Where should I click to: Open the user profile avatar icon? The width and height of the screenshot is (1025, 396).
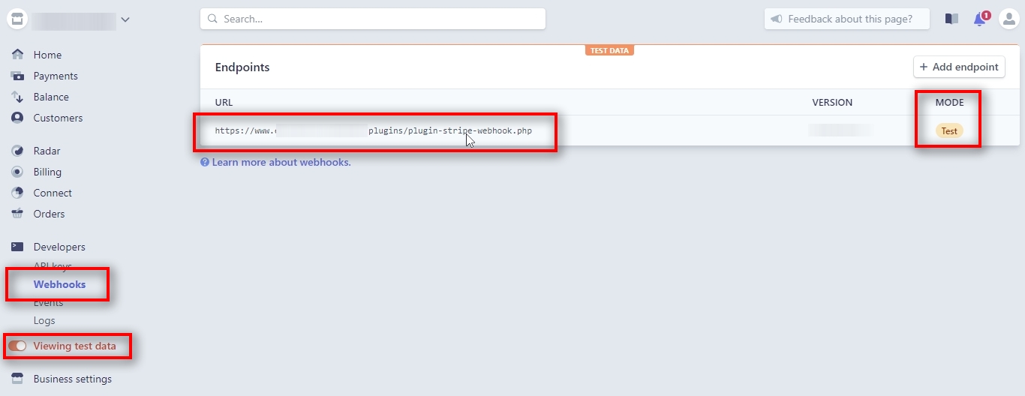[1008, 19]
